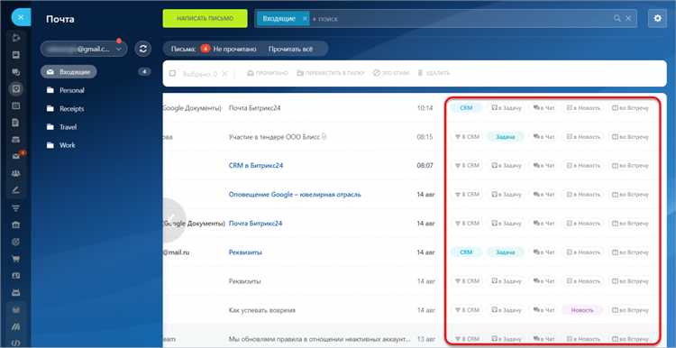Open the Участие в тендере ООО Блисс email
Image resolution: width=676 pixels, height=348 pixels.
point(274,137)
